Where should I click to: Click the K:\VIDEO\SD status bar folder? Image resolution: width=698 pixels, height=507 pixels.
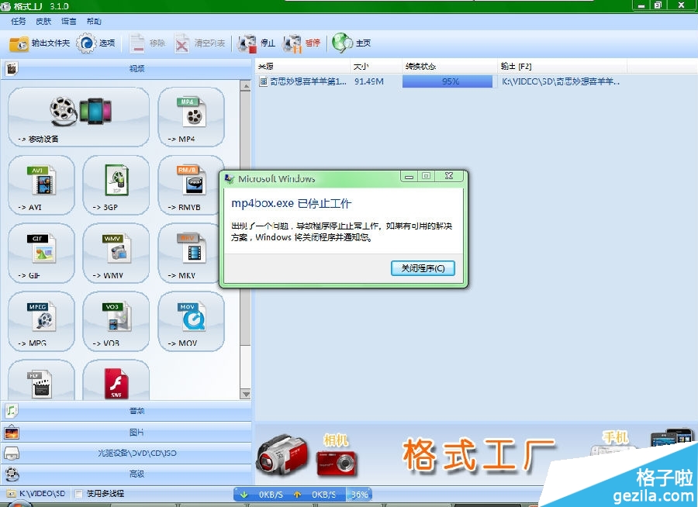coord(36,493)
